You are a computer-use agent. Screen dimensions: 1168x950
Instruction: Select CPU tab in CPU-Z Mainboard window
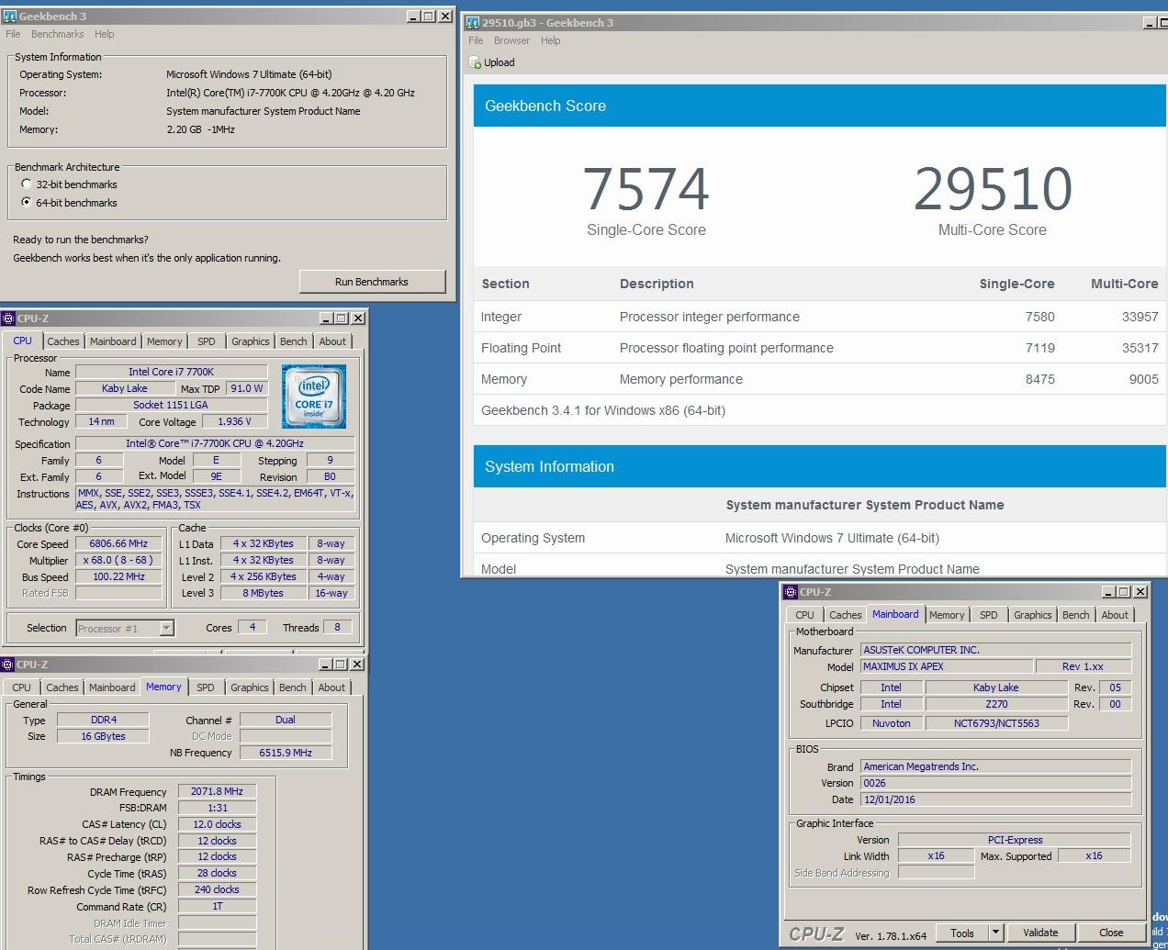[x=804, y=615]
